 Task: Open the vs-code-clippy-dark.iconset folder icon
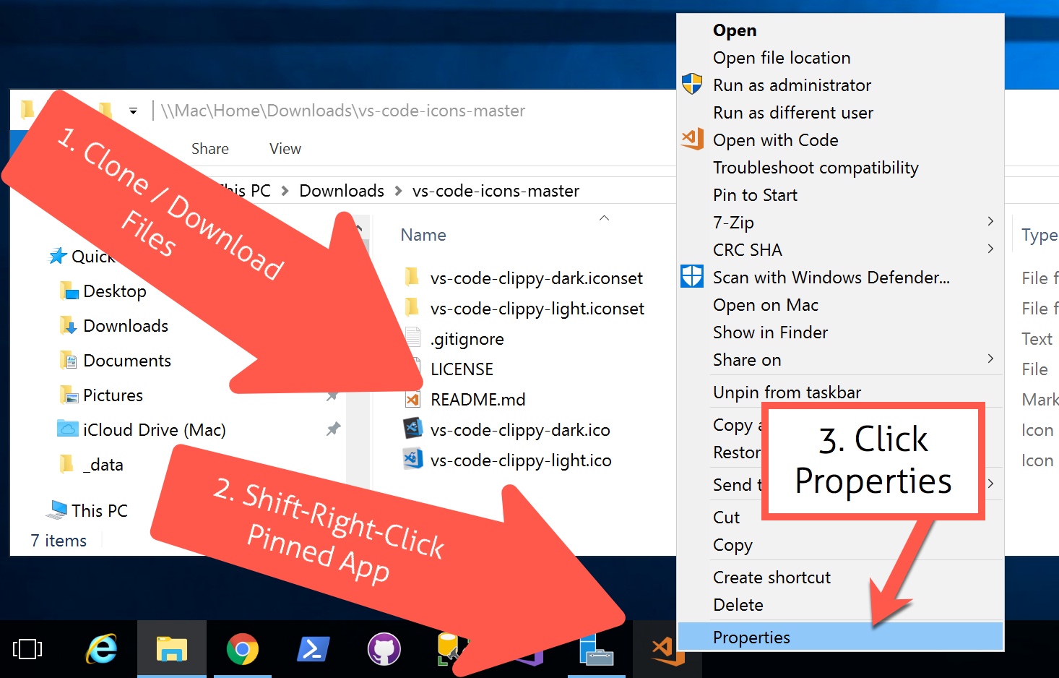pyautogui.click(x=412, y=277)
